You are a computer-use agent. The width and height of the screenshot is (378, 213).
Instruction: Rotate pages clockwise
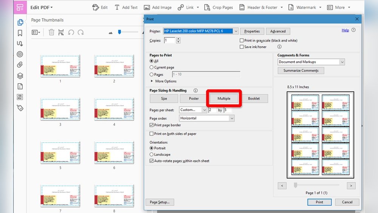81,32
